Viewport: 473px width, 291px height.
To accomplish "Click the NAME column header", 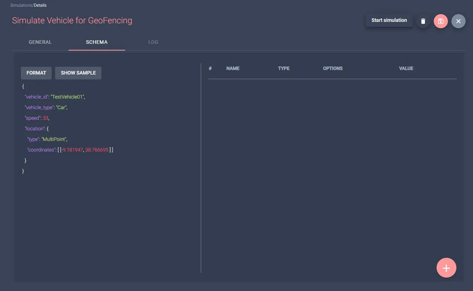I will point(233,69).
